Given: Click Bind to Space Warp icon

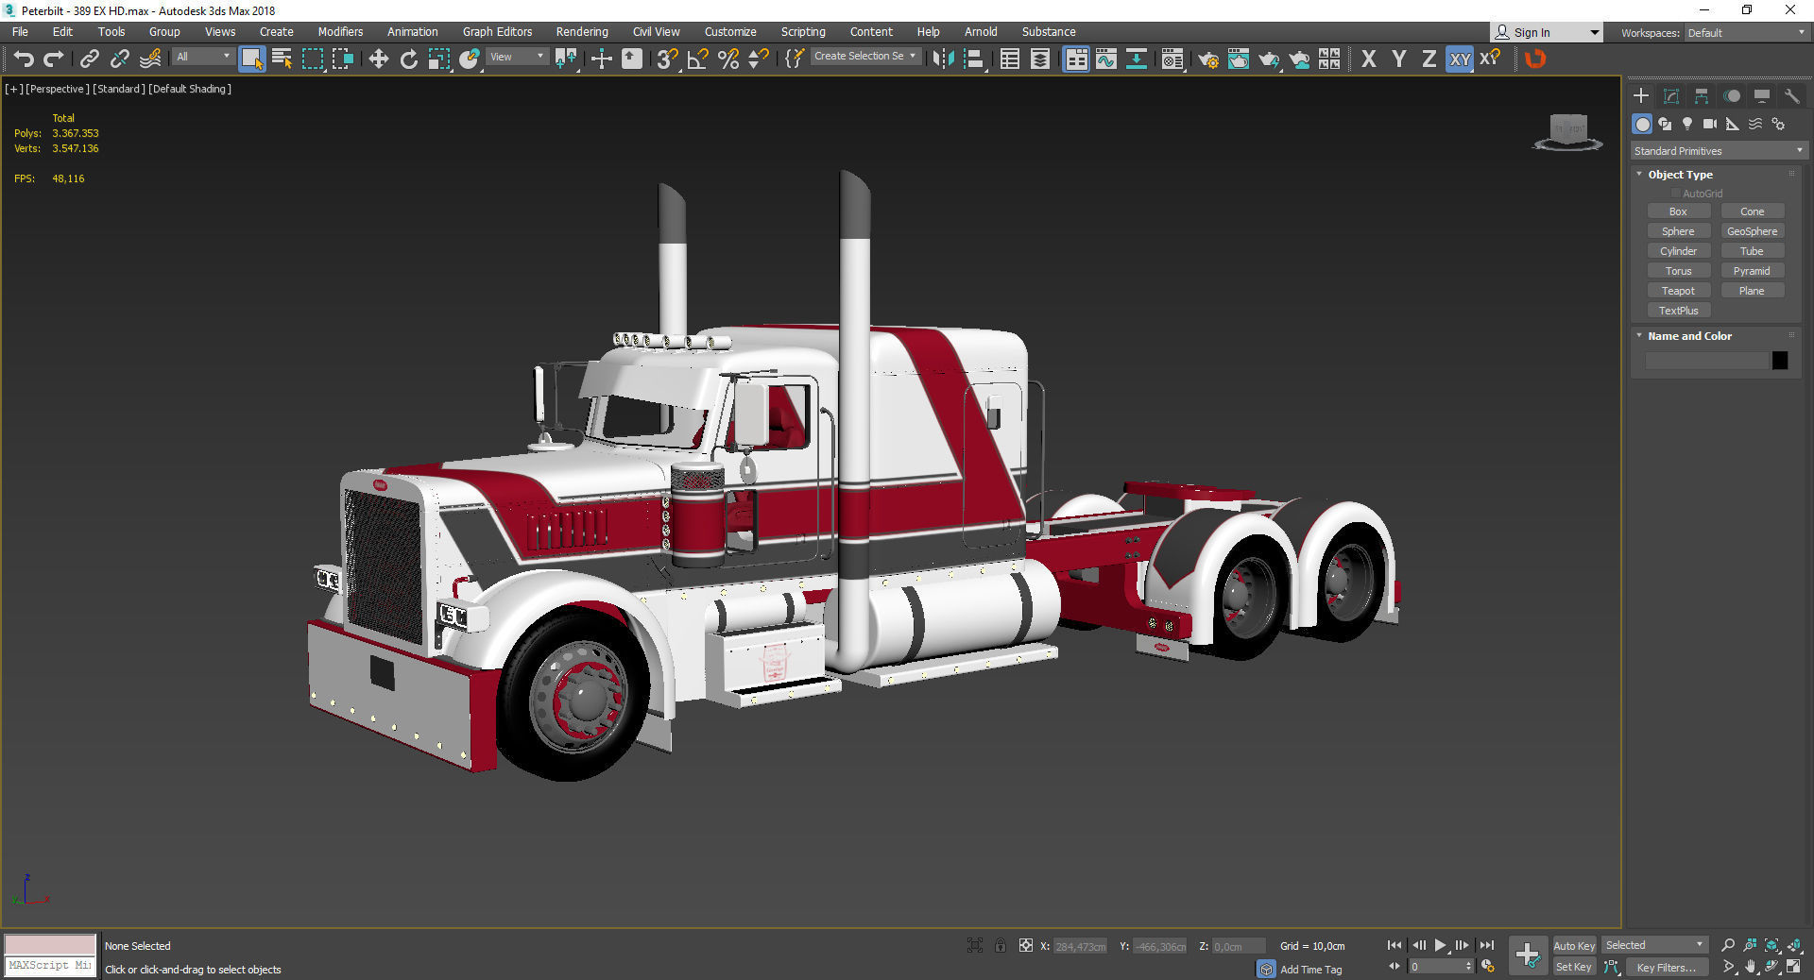Looking at the screenshot, I should pyautogui.click(x=149, y=59).
